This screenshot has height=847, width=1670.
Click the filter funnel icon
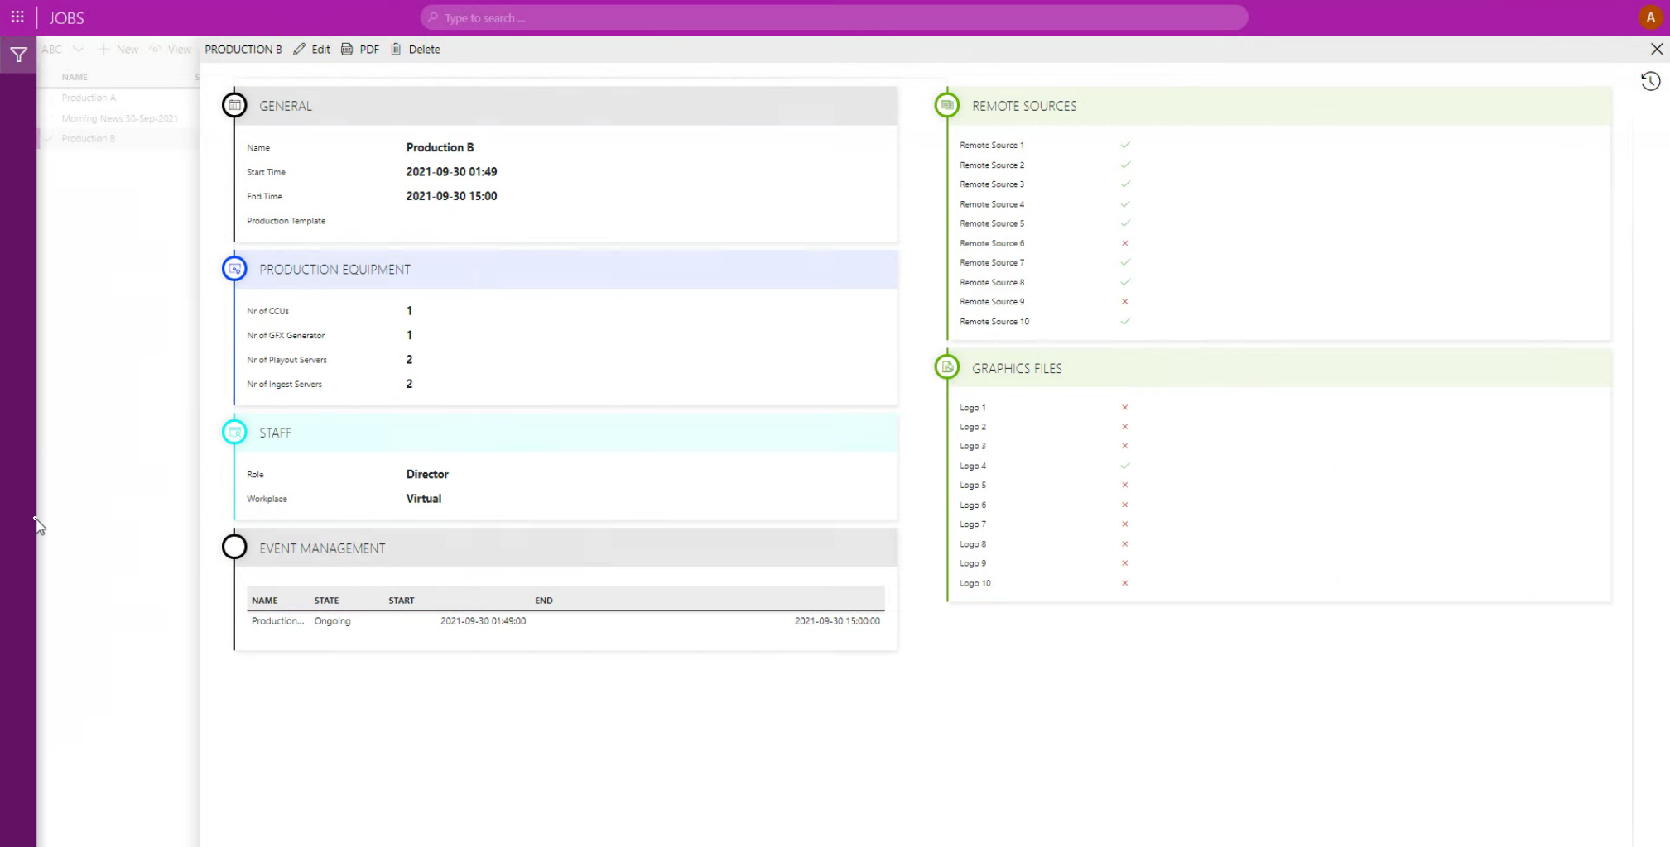pyautogui.click(x=18, y=55)
